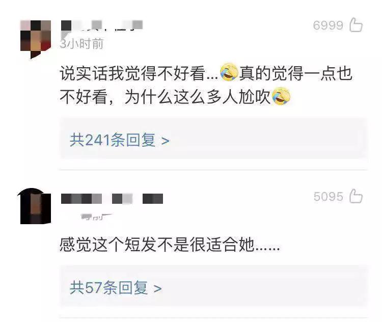382x322 pixels.
Task: Select comment text 感觉这个短发不是很适合她
Action: pyautogui.click(x=157, y=245)
